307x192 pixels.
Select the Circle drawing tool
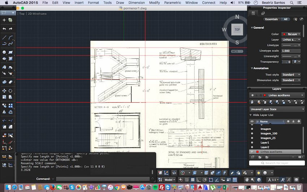(x=4, y=52)
